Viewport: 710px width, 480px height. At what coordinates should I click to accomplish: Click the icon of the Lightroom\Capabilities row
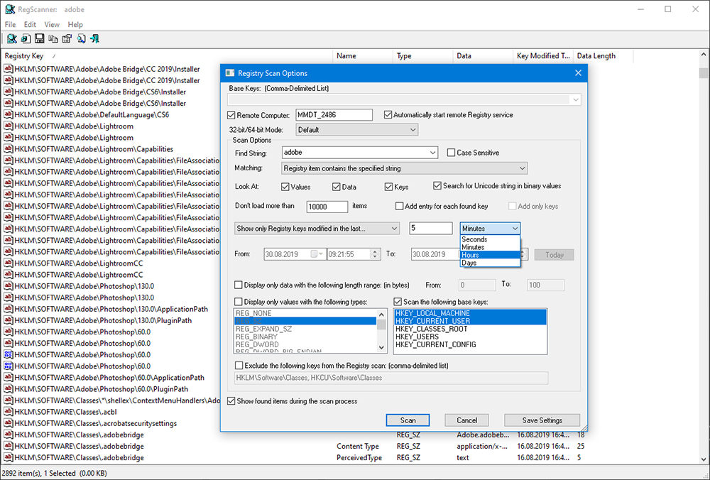pos(8,149)
